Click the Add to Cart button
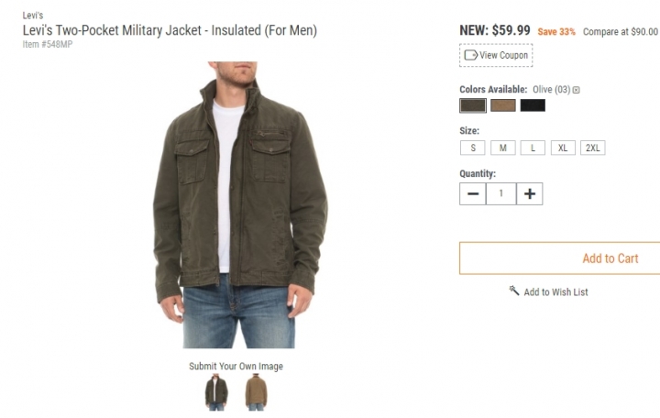This screenshot has height=418, width=660. (609, 258)
